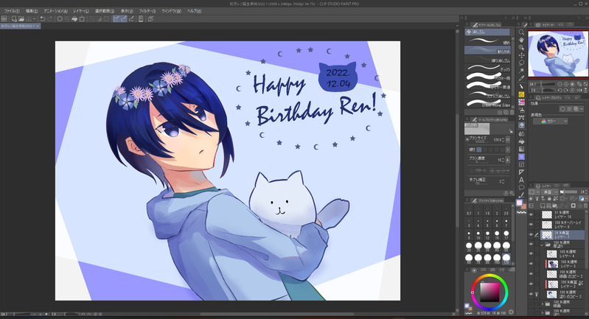Image resolution: width=589 pixels, height=319 pixels.
Task: Zoom out using Navigator minus icon
Action: coord(560,85)
